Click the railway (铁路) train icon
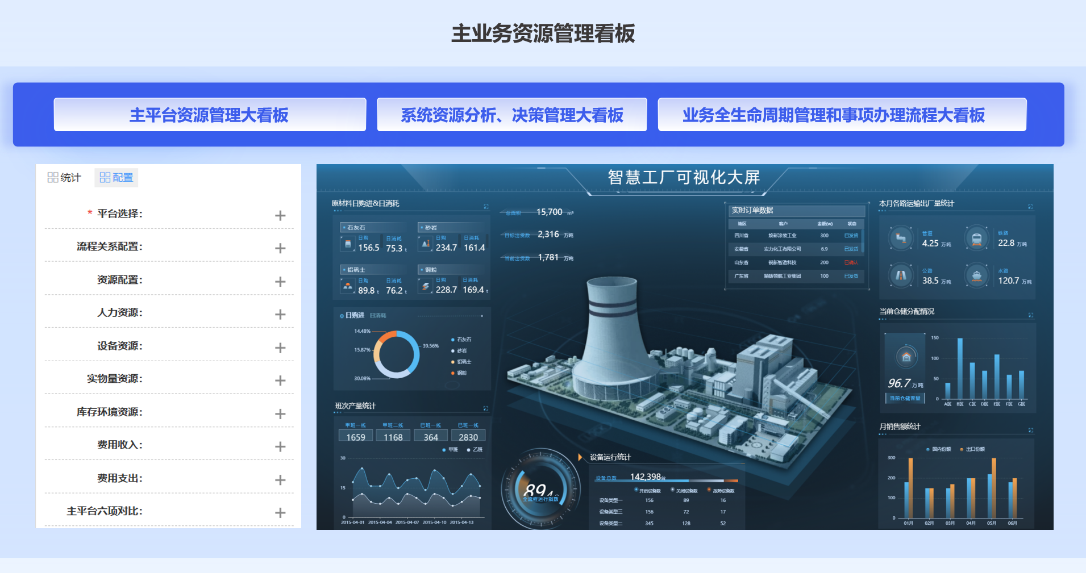The image size is (1086, 573). 976,239
